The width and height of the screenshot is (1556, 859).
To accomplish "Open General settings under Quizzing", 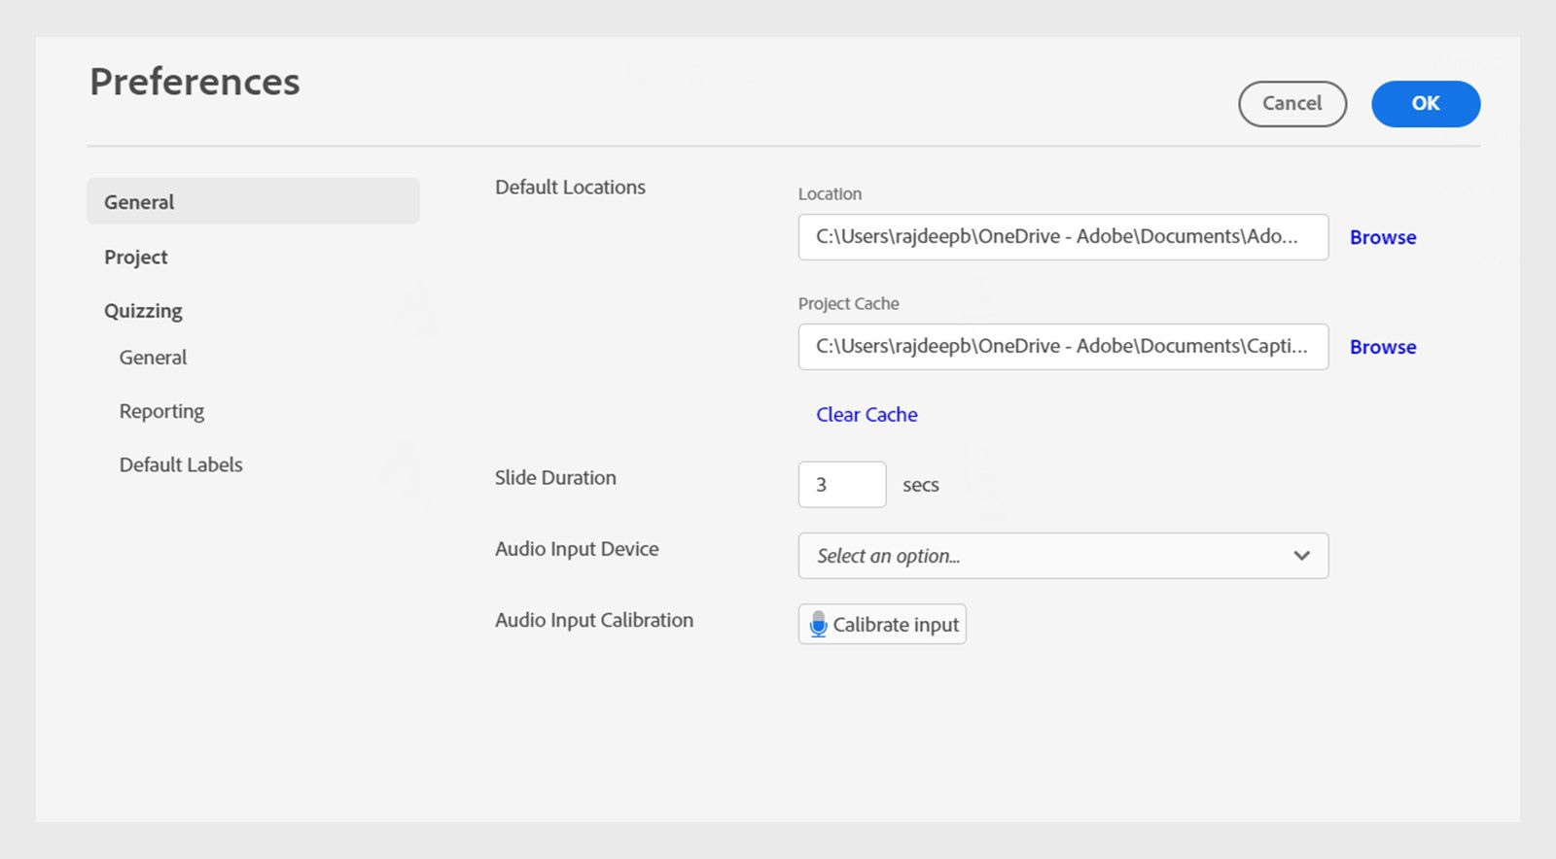I will [x=153, y=358].
